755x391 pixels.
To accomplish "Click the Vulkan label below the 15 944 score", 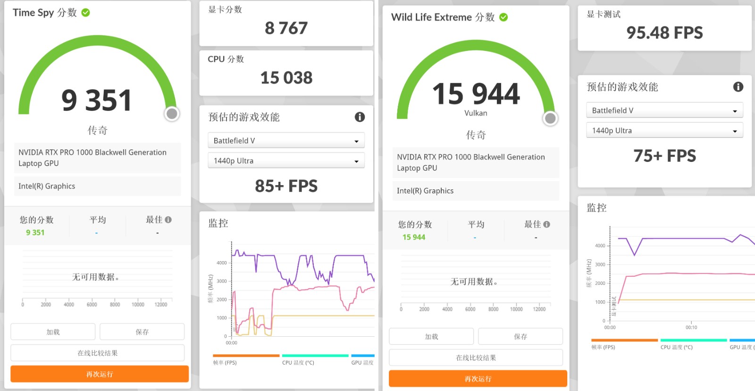I will point(476,113).
